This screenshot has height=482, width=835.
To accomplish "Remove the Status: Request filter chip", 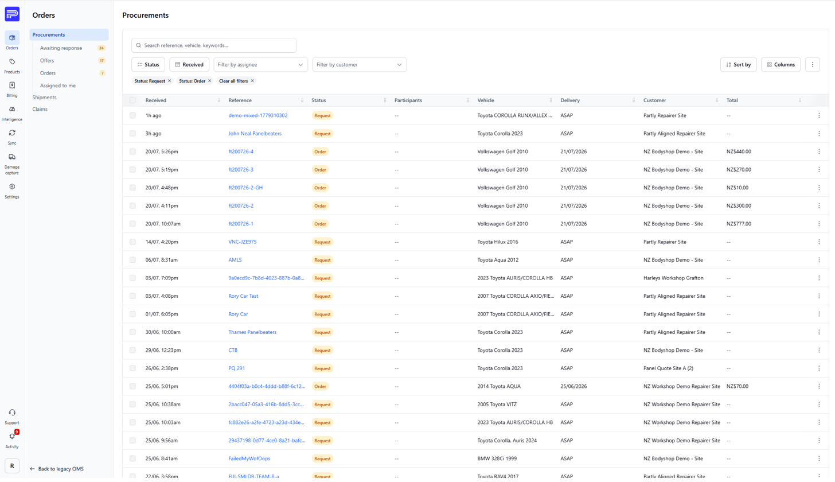I will (x=169, y=81).
